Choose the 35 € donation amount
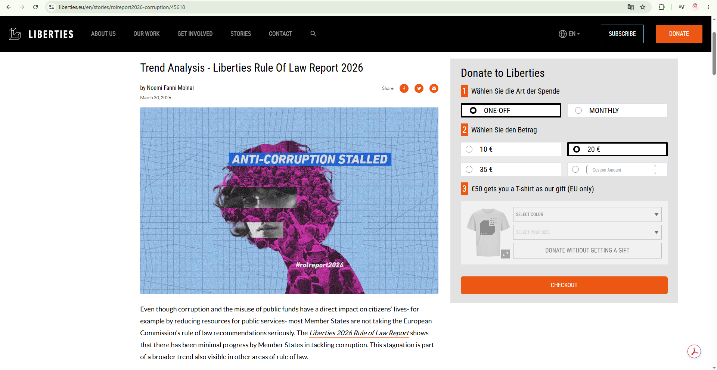 [x=511, y=169]
